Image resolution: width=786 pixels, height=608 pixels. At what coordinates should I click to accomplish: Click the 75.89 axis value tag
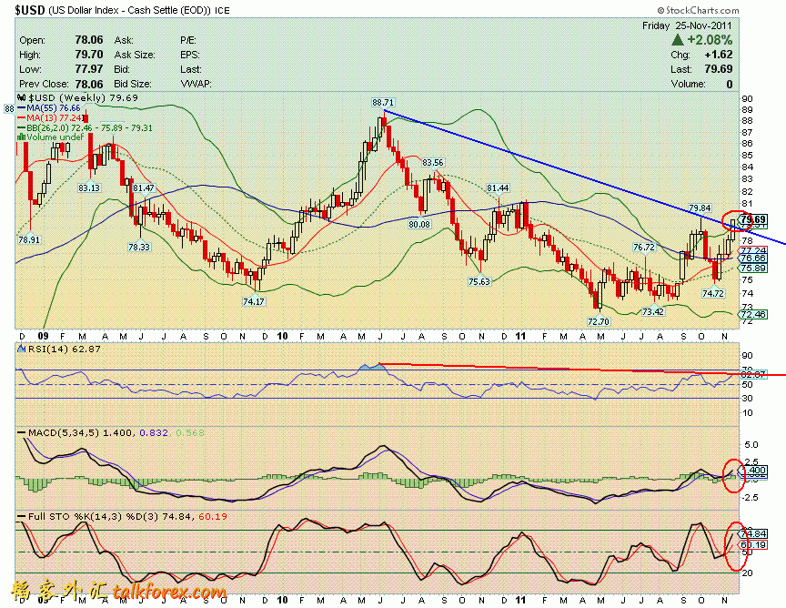(753, 268)
